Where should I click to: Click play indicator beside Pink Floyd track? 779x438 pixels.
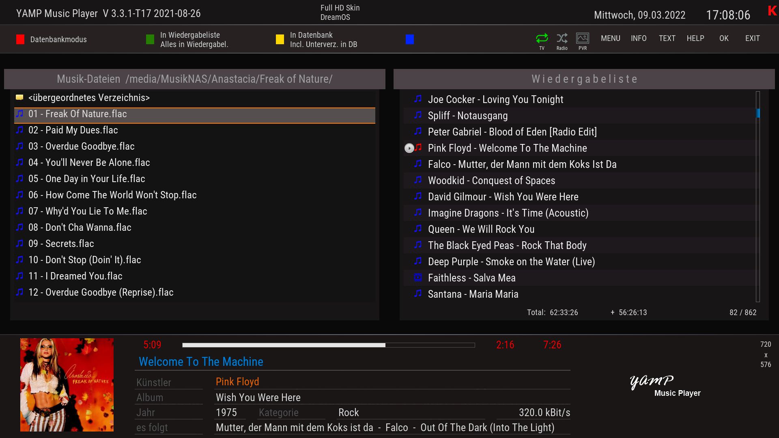[x=409, y=148]
